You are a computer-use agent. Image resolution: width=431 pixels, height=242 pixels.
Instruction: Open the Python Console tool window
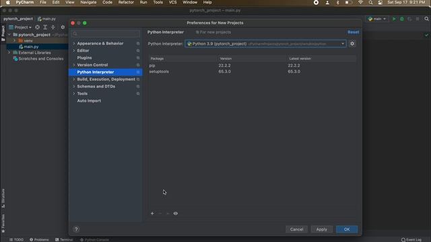tap(94, 239)
